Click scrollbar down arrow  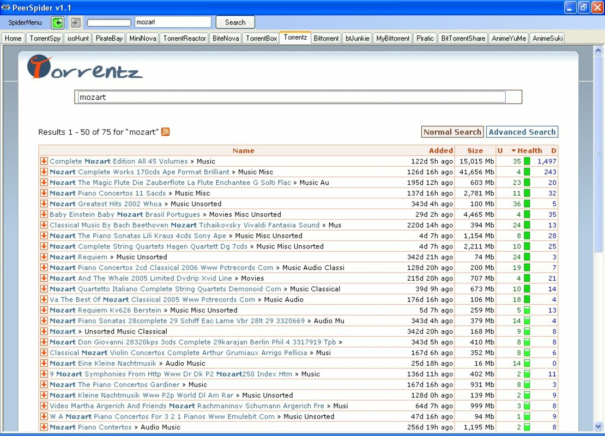[598, 427]
